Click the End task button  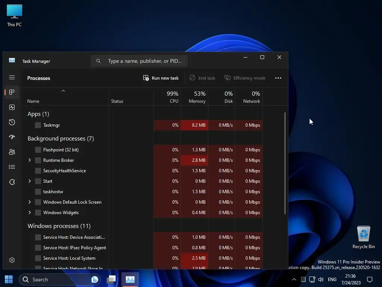click(203, 78)
